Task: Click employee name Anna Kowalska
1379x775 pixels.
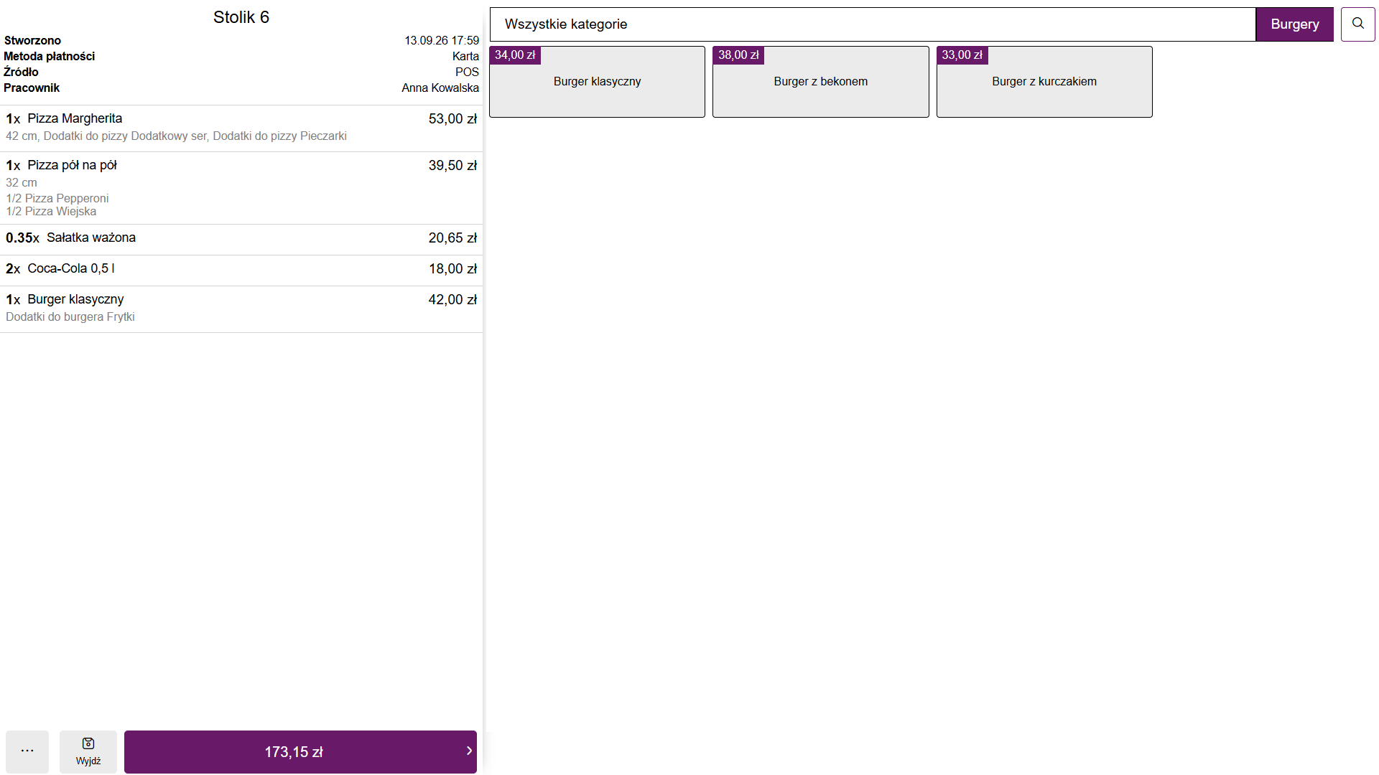Action: [440, 88]
